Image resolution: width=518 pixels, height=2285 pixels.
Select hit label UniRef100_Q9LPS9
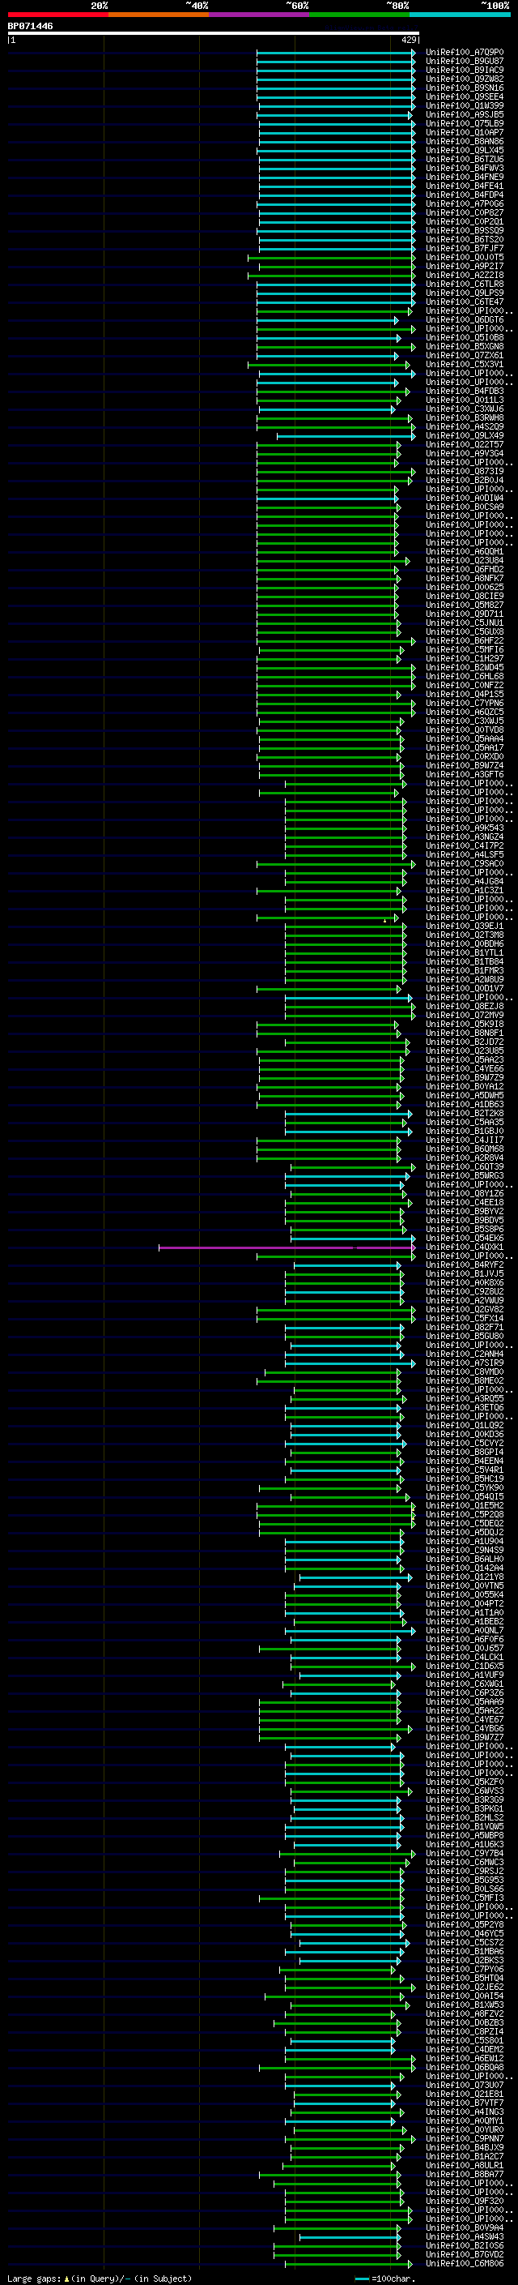pyautogui.click(x=464, y=293)
